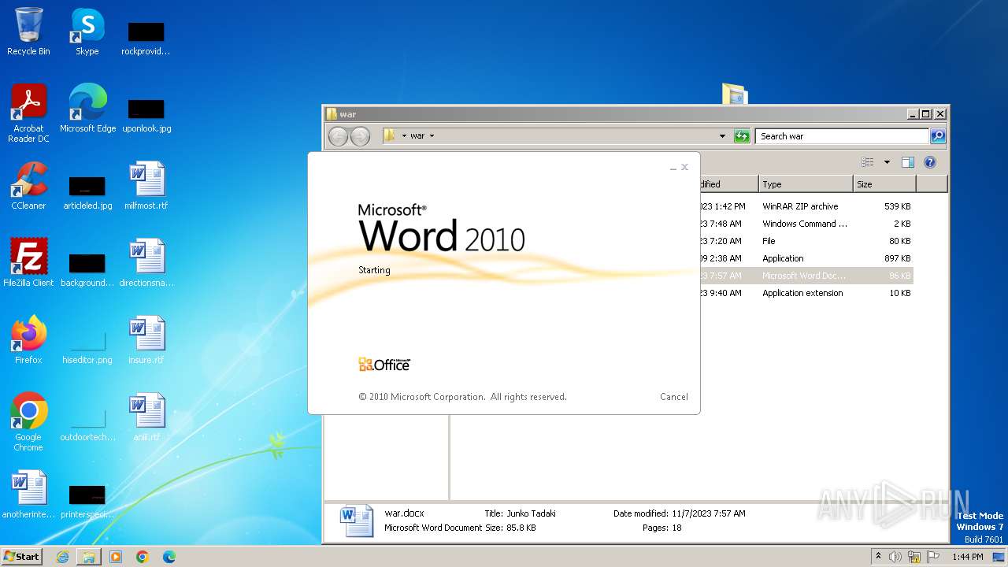The height and width of the screenshot is (567, 1008).
Task: Refresh the war folder view
Action: point(742,136)
